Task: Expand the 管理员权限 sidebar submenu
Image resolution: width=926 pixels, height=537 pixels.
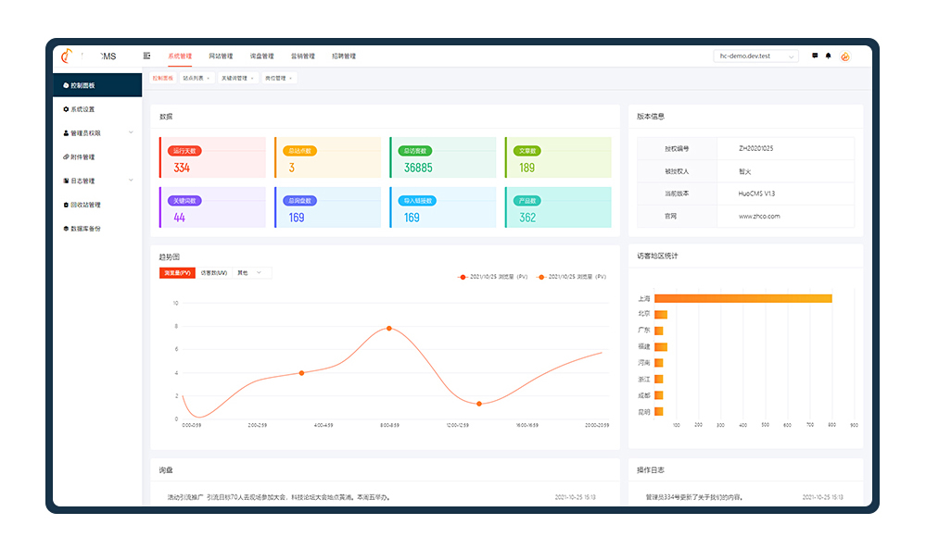Action: click(131, 133)
